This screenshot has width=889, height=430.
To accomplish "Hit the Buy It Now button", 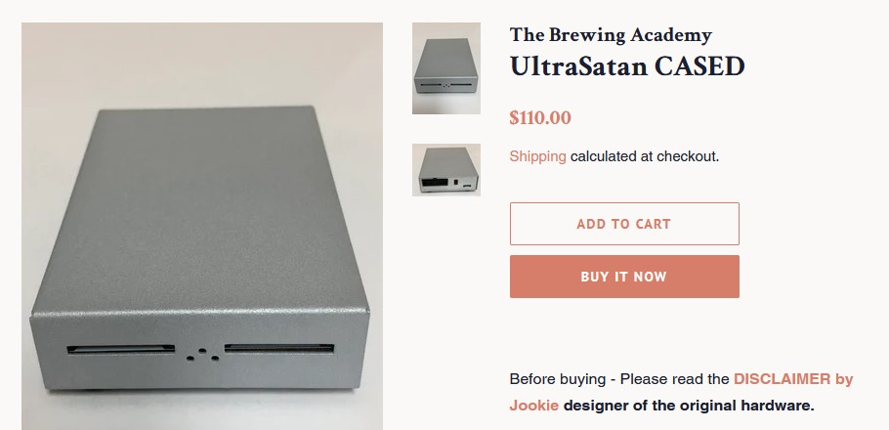I will [x=624, y=277].
